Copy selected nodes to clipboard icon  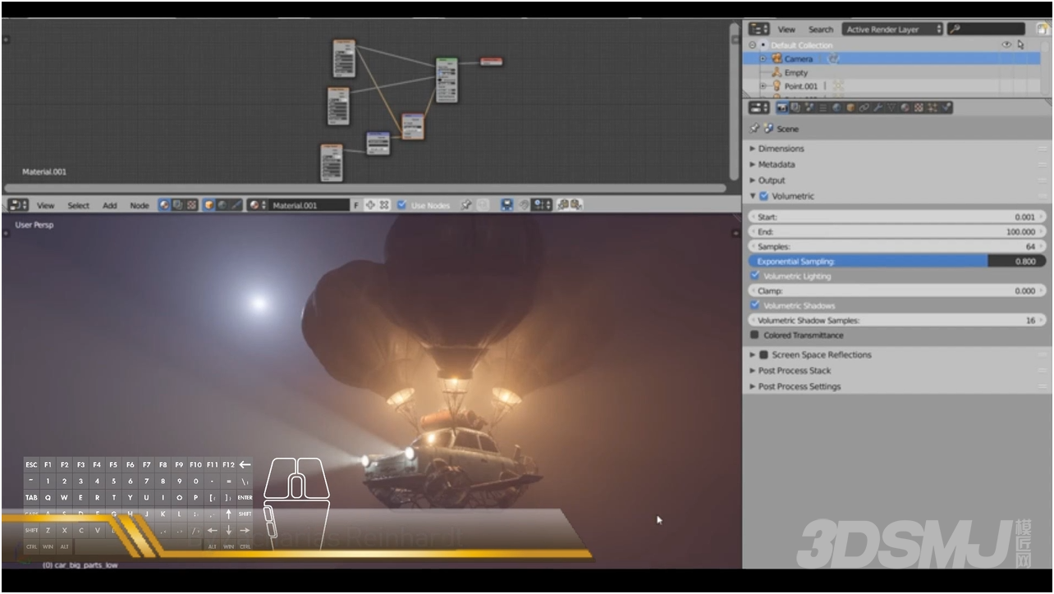pos(562,205)
